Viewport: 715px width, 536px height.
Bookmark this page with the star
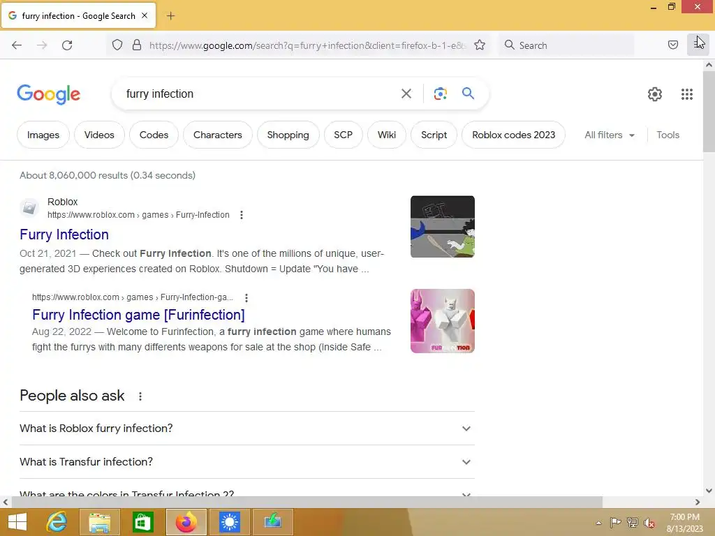480,45
